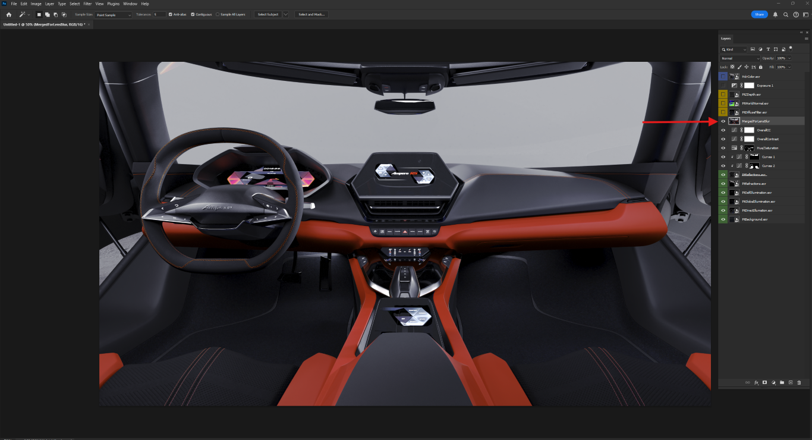Open the Plugins menu
This screenshot has height=440, width=812.
[113, 4]
